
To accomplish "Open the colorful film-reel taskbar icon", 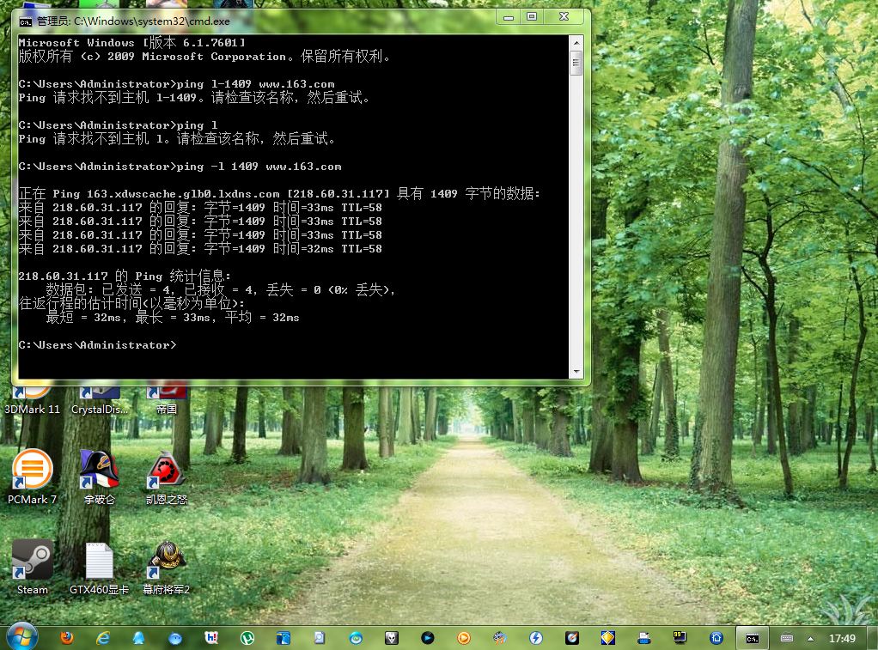I will coord(499,638).
